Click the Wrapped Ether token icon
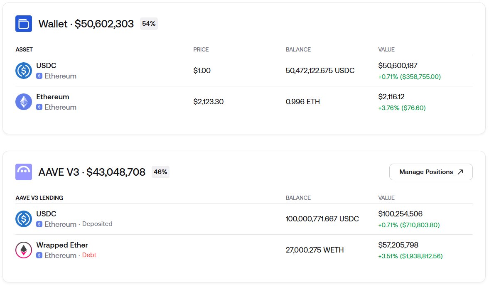Image resolution: width=489 pixels, height=287 pixels. click(x=24, y=250)
